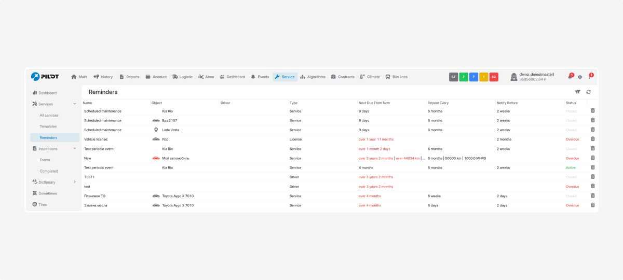Click the location pin beside Lada Vesta

(x=156, y=130)
